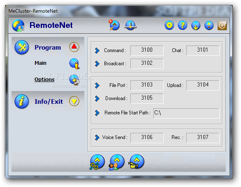Click the blue arrow beside Download

tap(97, 98)
